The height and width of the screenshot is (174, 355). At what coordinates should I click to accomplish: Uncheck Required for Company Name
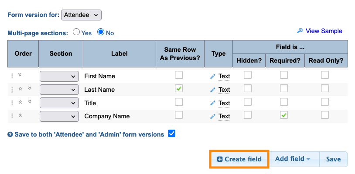click(284, 115)
